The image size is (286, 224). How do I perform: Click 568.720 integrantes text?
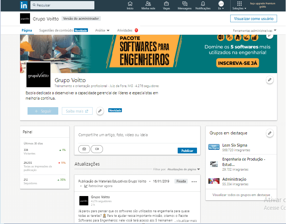[x=236, y=150]
